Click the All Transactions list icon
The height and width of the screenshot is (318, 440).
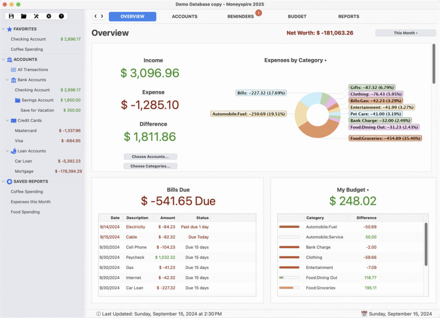[x=14, y=70]
